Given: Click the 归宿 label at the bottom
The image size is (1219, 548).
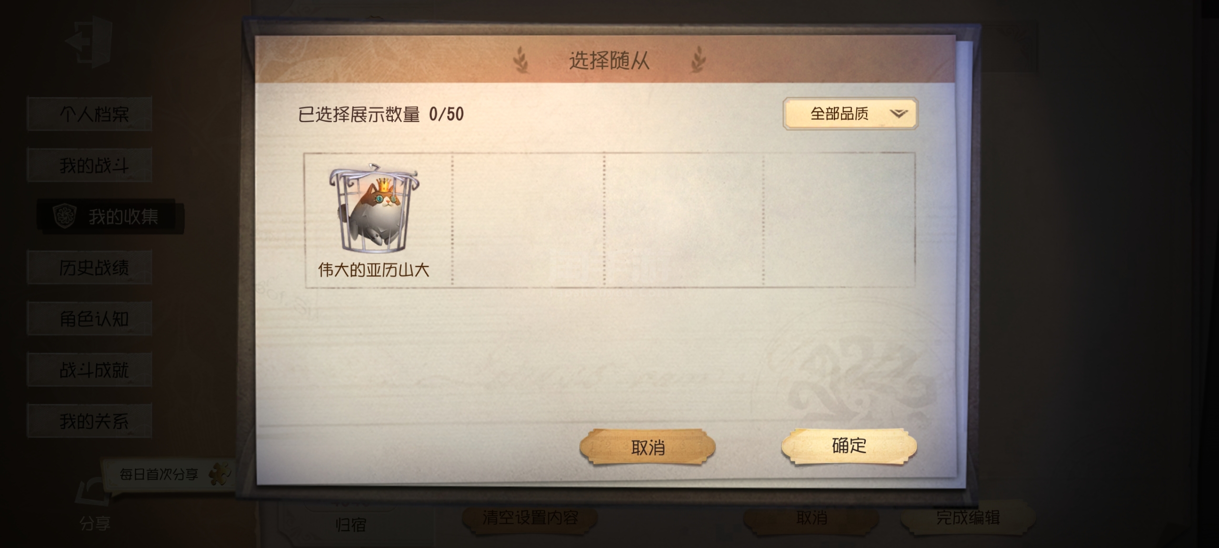Looking at the screenshot, I should (x=351, y=525).
